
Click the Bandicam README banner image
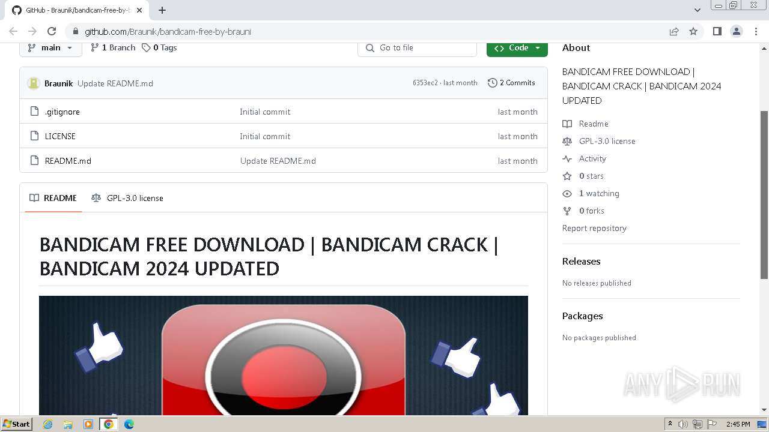pyautogui.click(x=284, y=355)
